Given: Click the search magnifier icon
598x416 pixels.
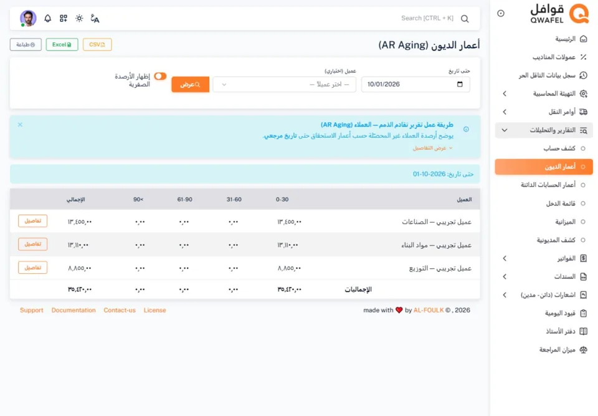Looking at the screenshot, I should tap(465, 19).
